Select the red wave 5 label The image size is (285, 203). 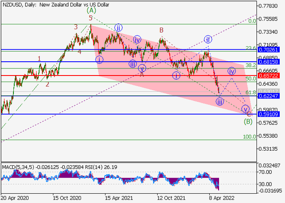click(x=91, y=18)
